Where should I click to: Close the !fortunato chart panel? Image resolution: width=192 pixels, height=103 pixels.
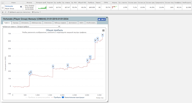(x=107, y=18)
